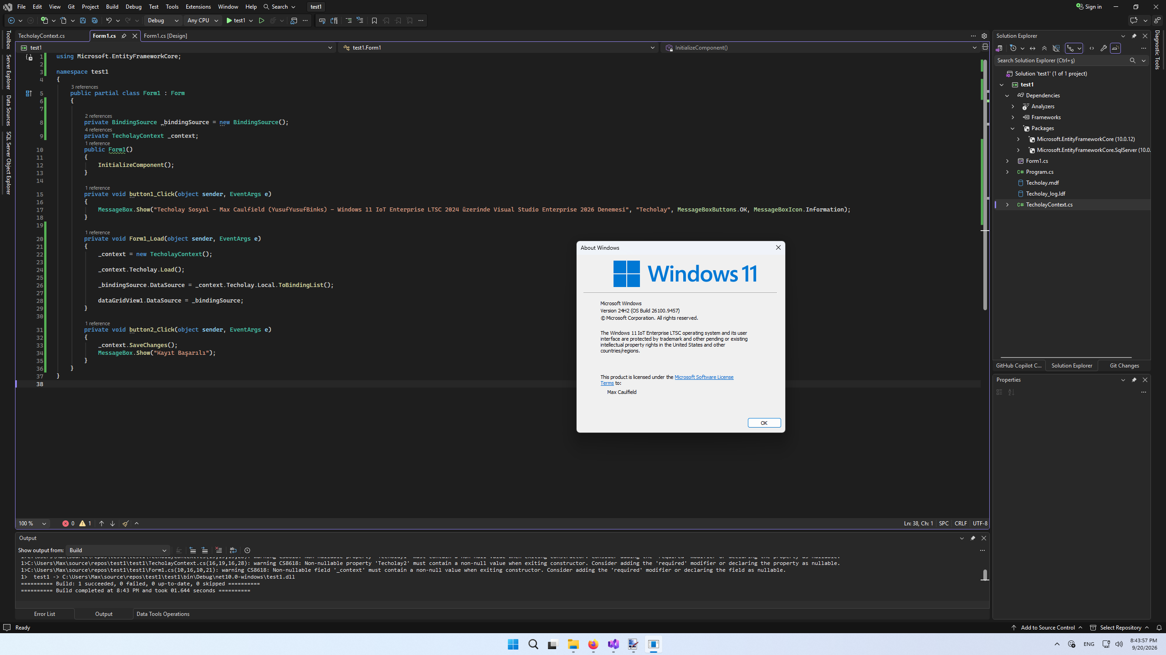Viewport: 1166px width, 655px height.
Task: Open the Extensions menu
Action: tap(198, 7)
